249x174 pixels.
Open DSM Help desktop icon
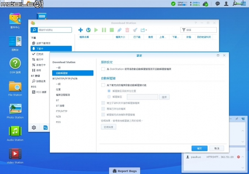click(15, 63)
